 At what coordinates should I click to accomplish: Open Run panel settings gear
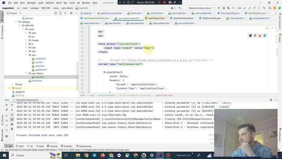[x=271, y=100]
